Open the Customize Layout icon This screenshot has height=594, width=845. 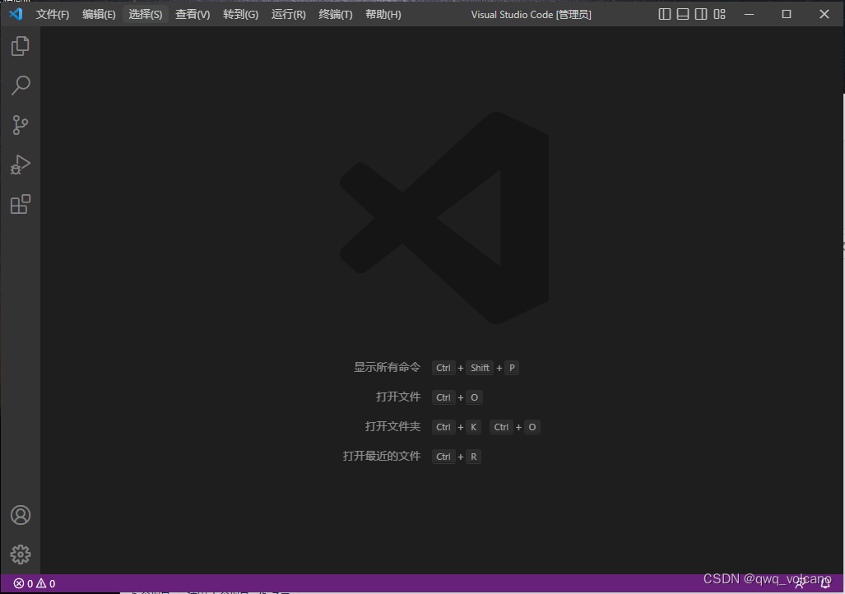pyautogui.click(x=719, y=14)
